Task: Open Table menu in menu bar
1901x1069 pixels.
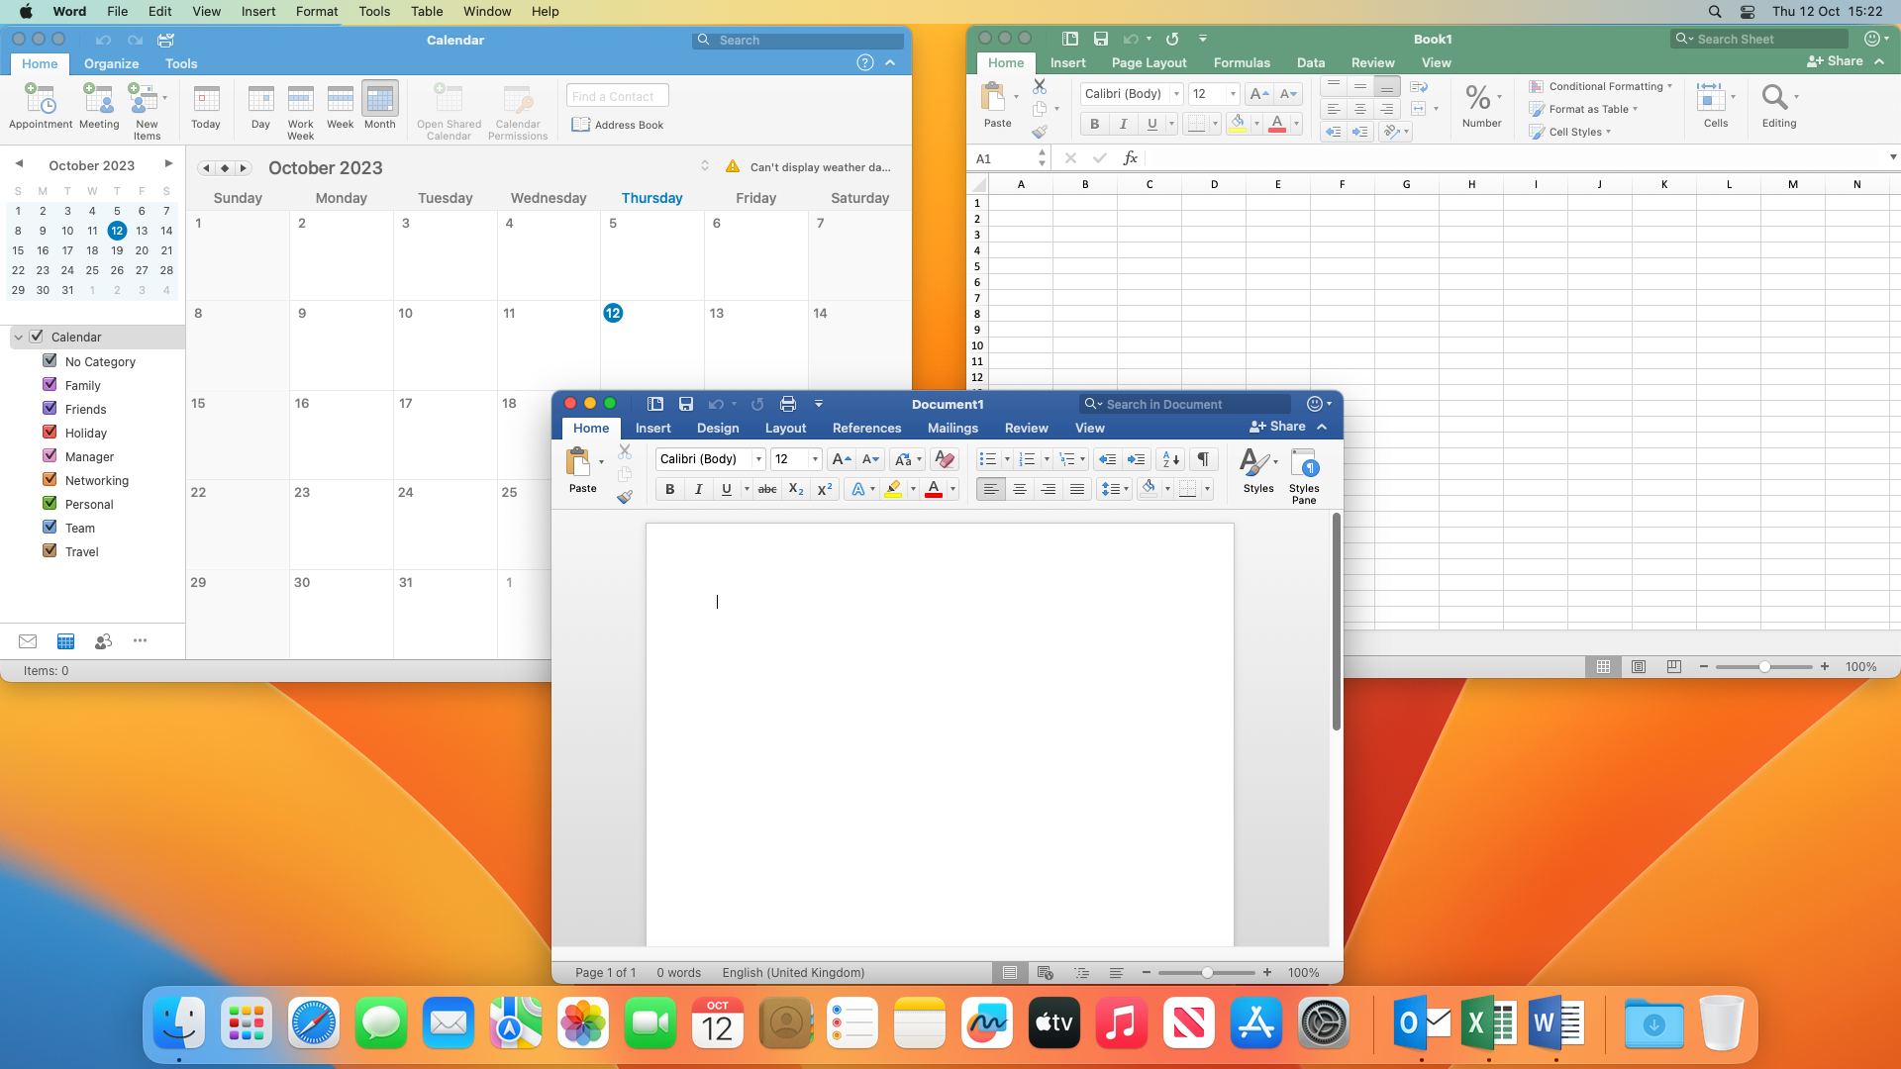Action: (427, 11)
